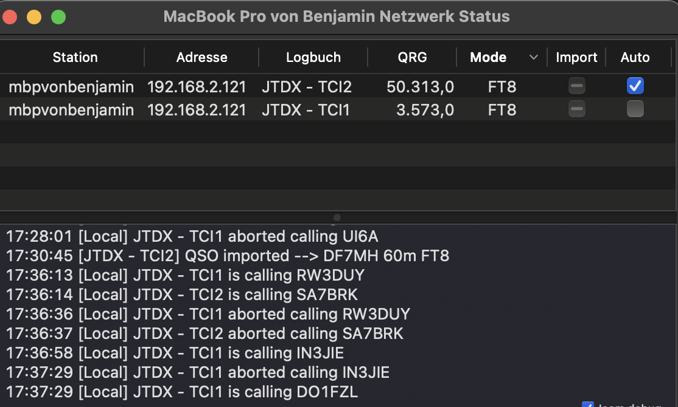Toggle the partially visible debug checkbox

point(588,405)
